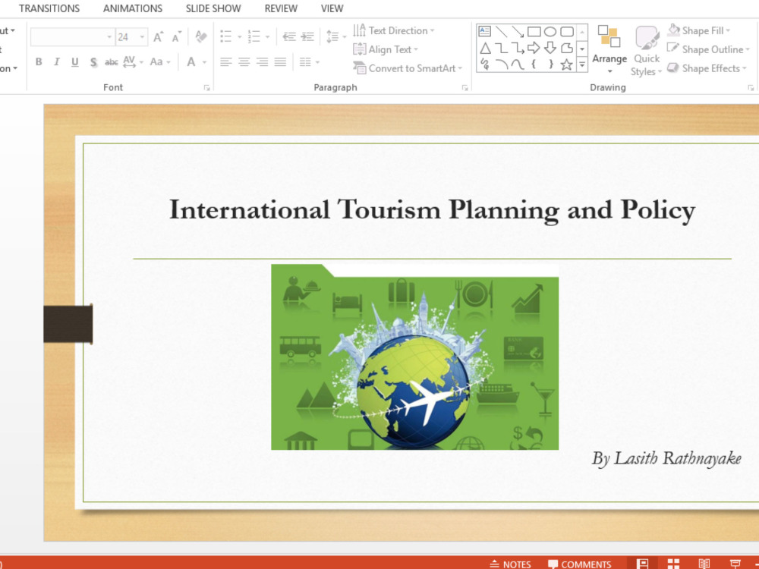Open the Quick Styles gallery
This screenshot has height=569, width=759.
(x=646, y=51)
